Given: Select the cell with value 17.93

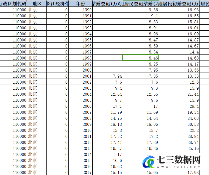Looking at the screenshot, I should 179,172.
